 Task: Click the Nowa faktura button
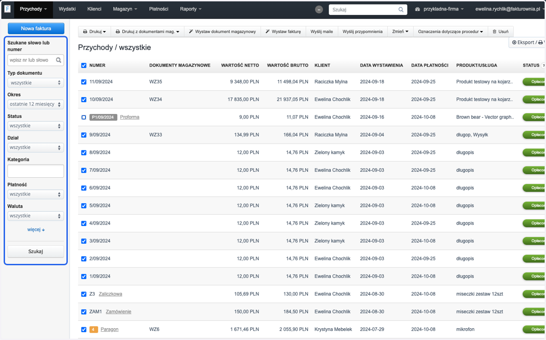36,28
